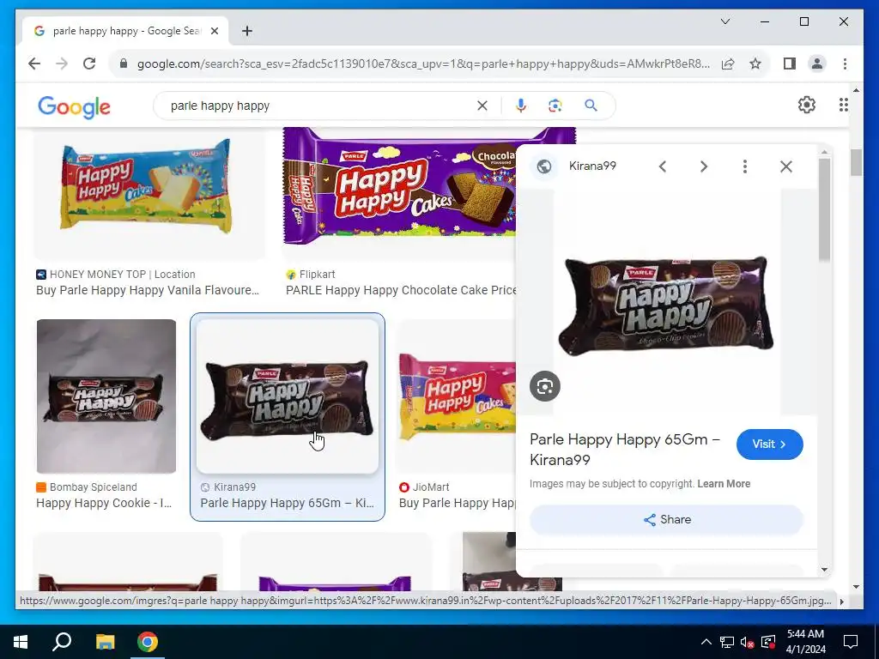Click the Flipkart source label
Viewport: 879px width, 659px height.
[x=317, y=275]
